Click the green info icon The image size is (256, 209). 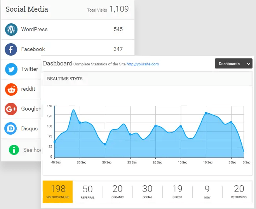coord(14,150)
